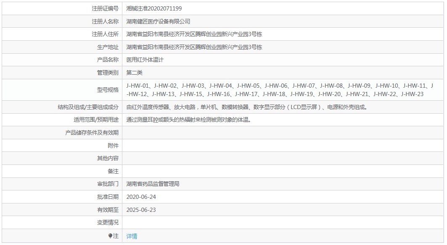Click the 附件 label

[x=113, y=146]
